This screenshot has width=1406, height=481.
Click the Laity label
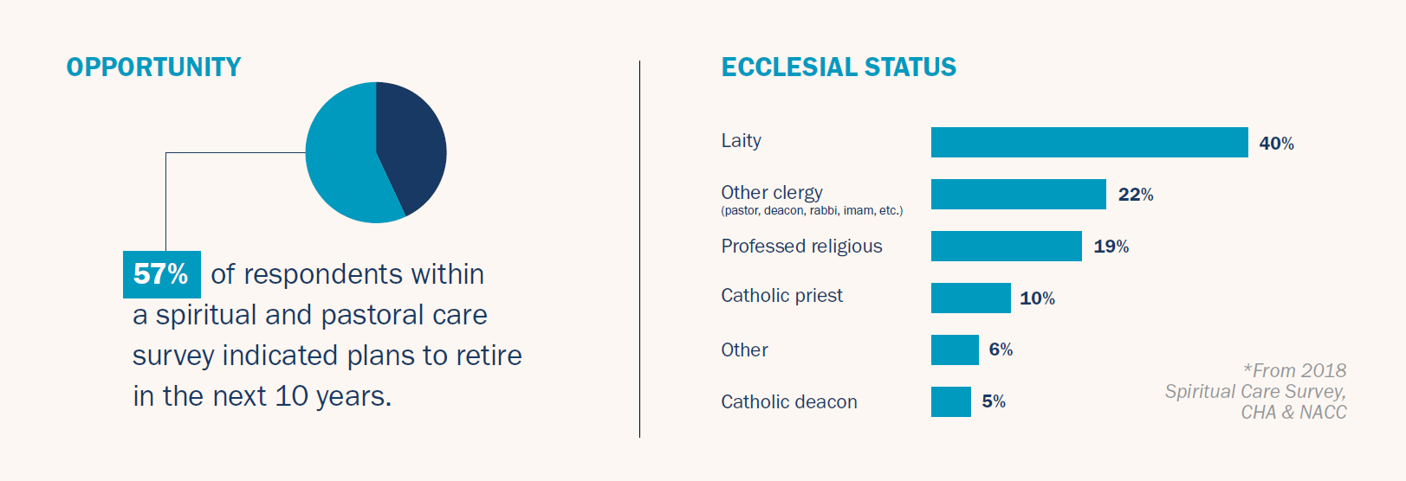click(741, 141)
